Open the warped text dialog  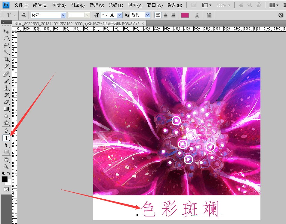coord(197,15)
